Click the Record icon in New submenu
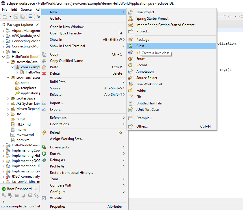Screen dimensions: 243x210 (131, 65)
